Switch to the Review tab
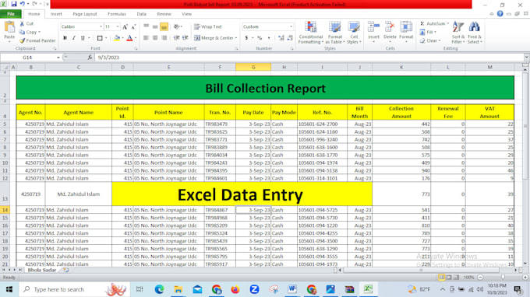The height and width of the screenshot is (297, 530). click(x=164, y=14)
